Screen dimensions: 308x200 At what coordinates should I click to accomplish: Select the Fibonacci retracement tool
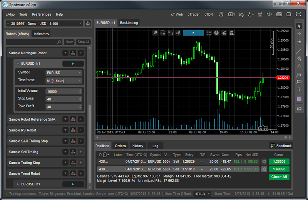[299, 74]
